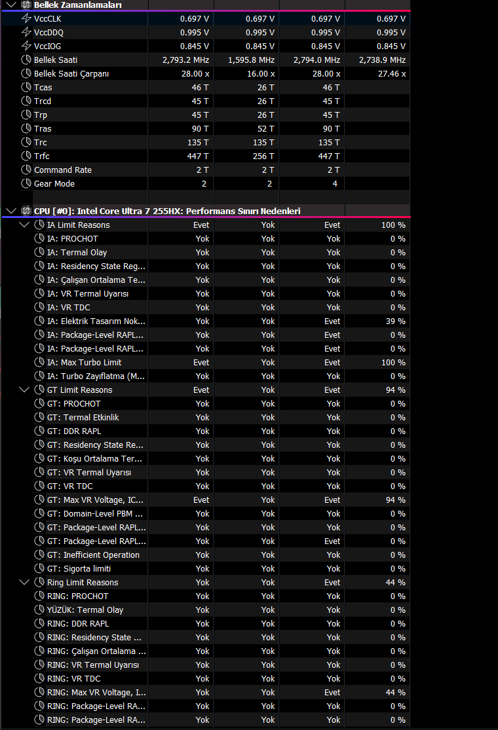
Task: Select the 'GT: Koşu Ortalama Ter...' label
Action: click(94, 458)
